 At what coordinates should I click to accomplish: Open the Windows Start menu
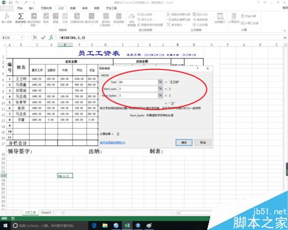click(x=5, y=225)
